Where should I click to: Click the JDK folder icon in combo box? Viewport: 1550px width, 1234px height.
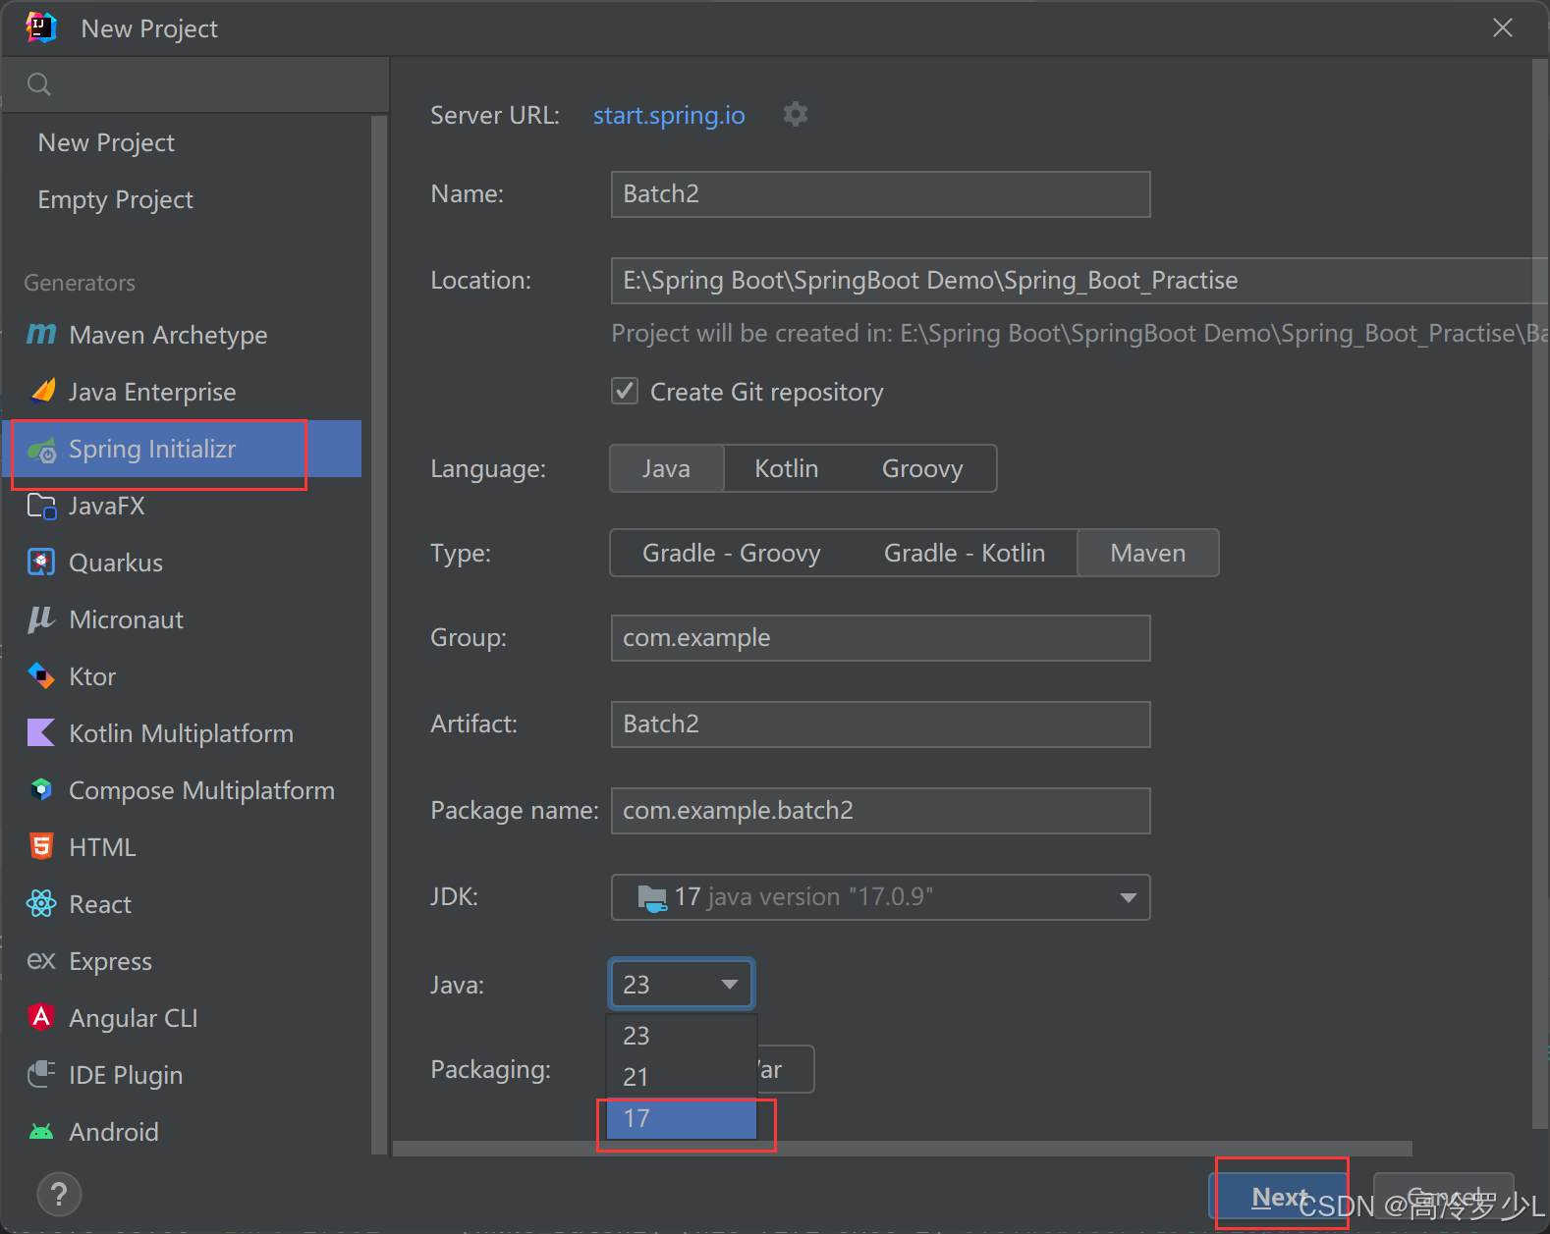[x=652, y=897]
